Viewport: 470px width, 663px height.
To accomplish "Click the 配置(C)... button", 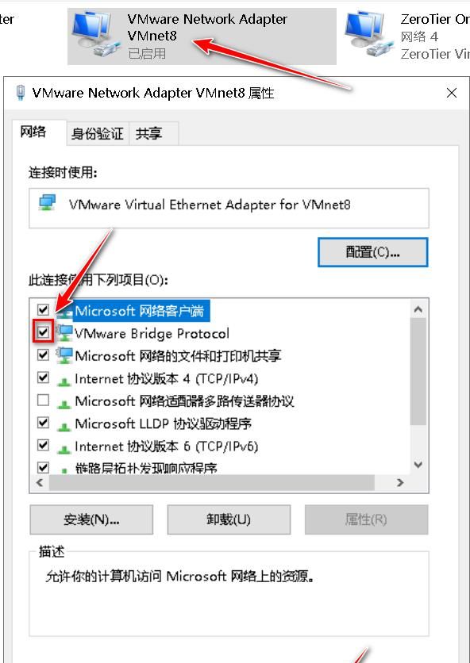I will pyautogui.click(x=372, y=252).
